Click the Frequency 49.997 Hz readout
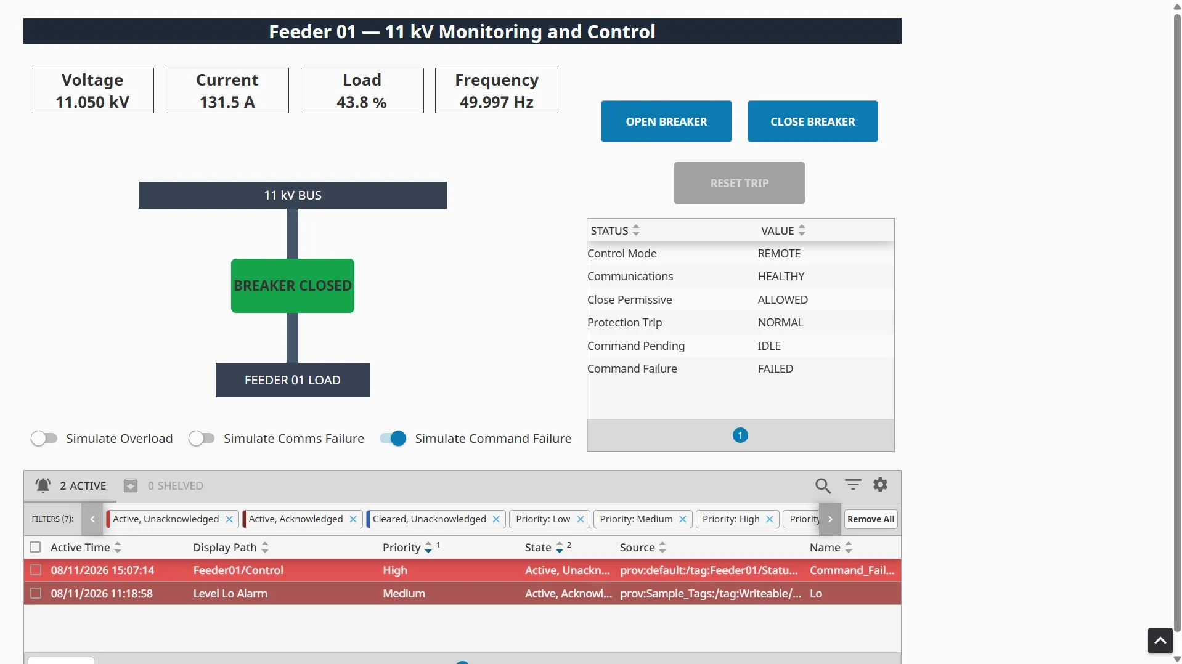 pyautogui.click(x=497, y=91)
